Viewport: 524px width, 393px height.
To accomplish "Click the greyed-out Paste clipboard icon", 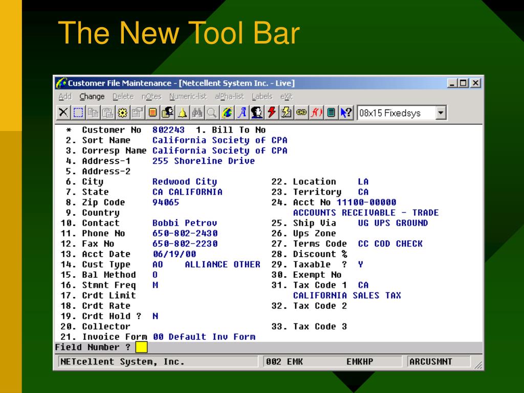I will [x=107, y=113].
